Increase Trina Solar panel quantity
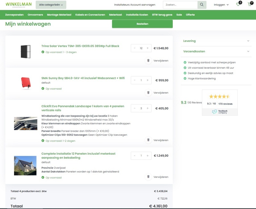This screenshot has height=209, width=256. tap(148, 48)
